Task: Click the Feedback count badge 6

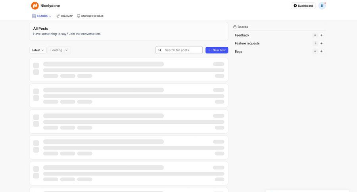Action: point(315,35)
